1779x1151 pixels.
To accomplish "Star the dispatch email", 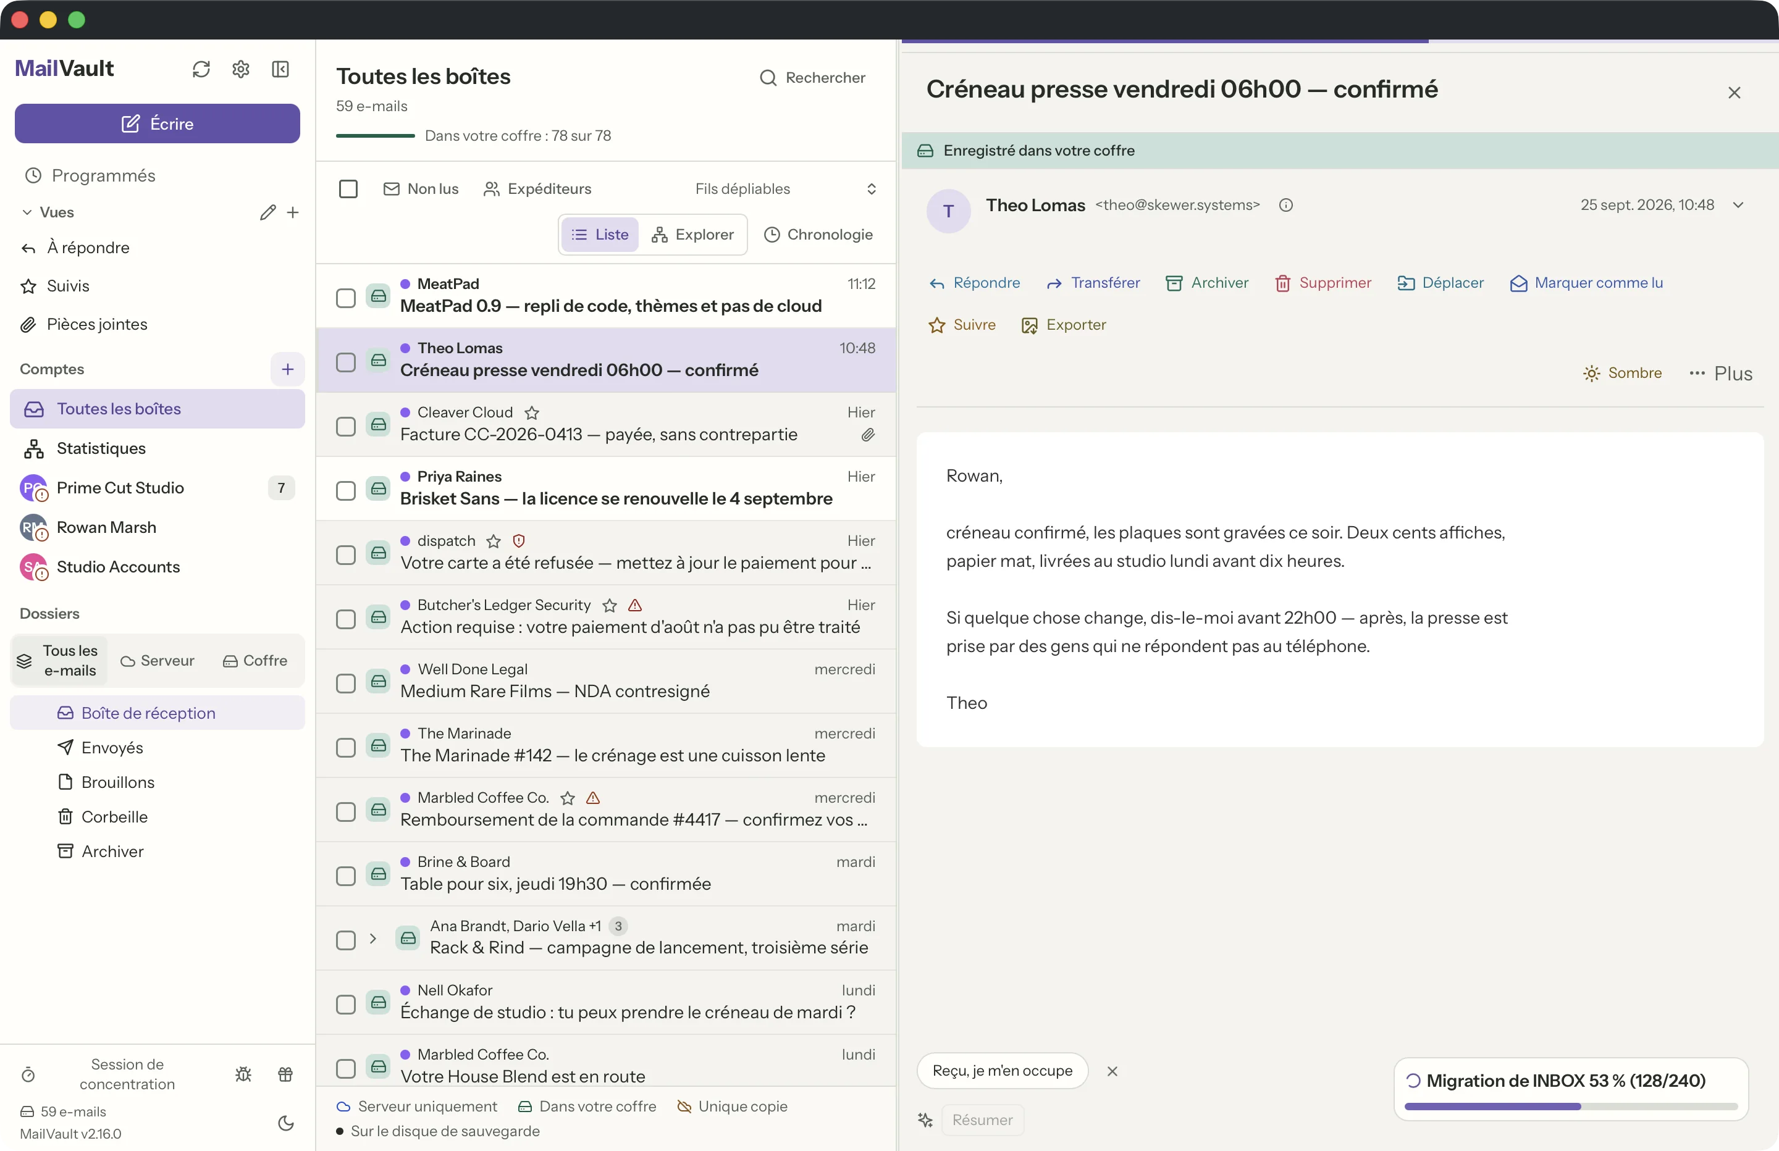I will click(x=494, y=541).
